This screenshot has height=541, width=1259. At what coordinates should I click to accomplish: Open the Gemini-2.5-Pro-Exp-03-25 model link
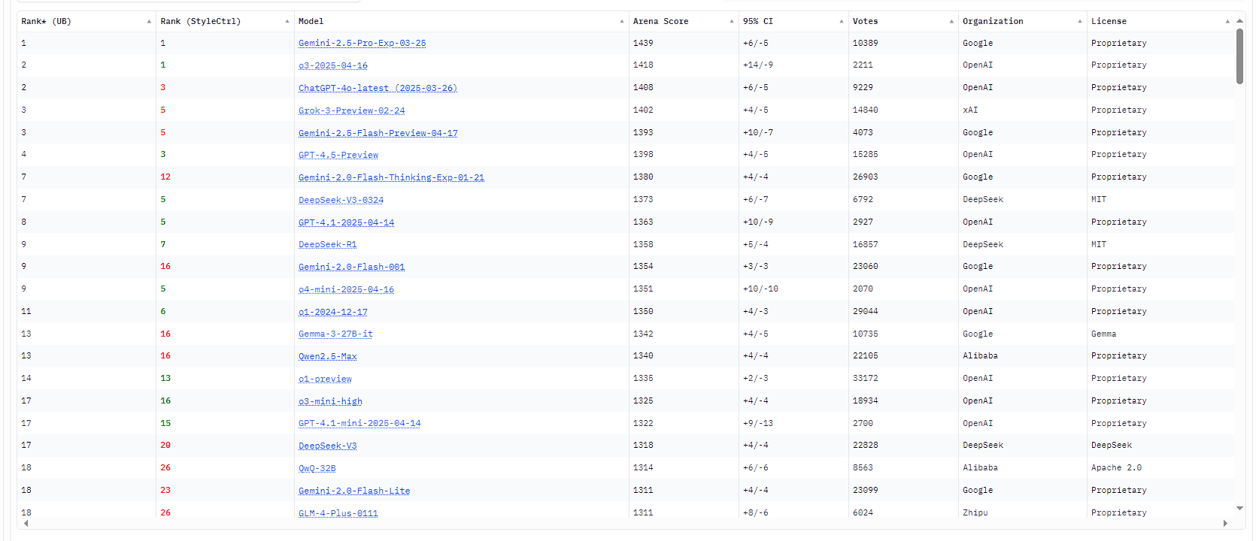tap(362, 44)
